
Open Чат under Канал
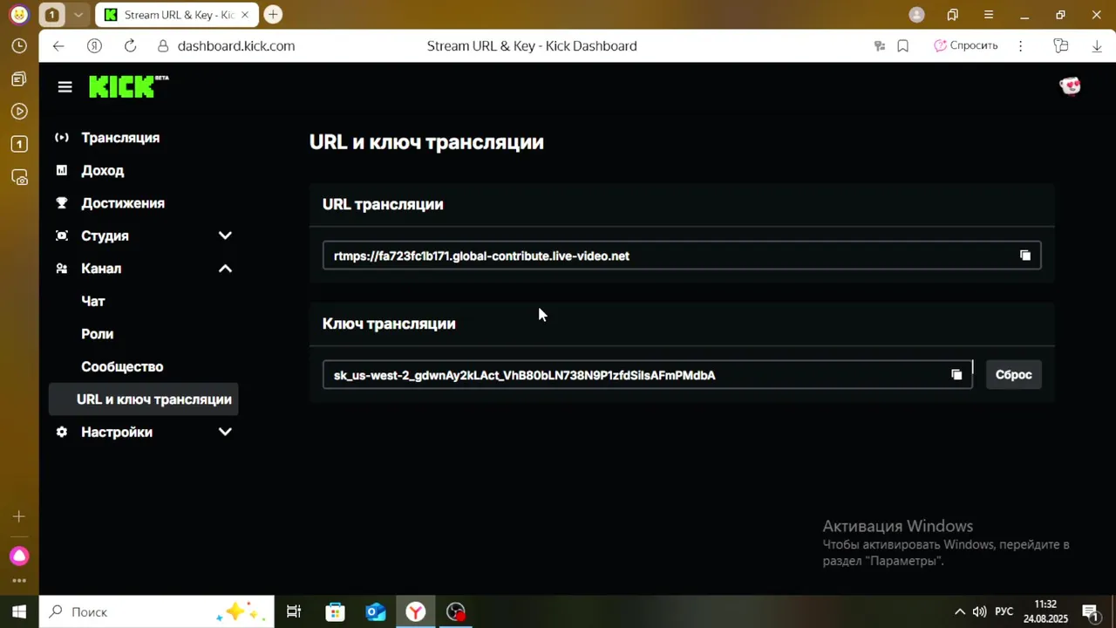click(x=93, y=301)
